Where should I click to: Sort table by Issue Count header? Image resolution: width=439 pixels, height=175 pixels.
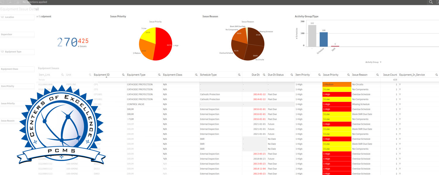[x=390, y=75]
